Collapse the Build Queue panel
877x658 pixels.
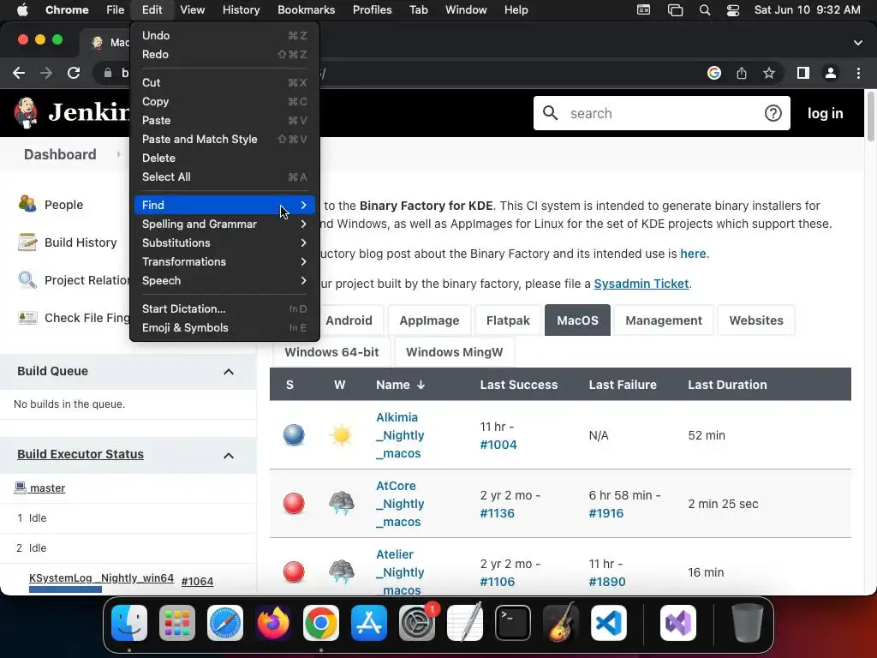(228, 372)
